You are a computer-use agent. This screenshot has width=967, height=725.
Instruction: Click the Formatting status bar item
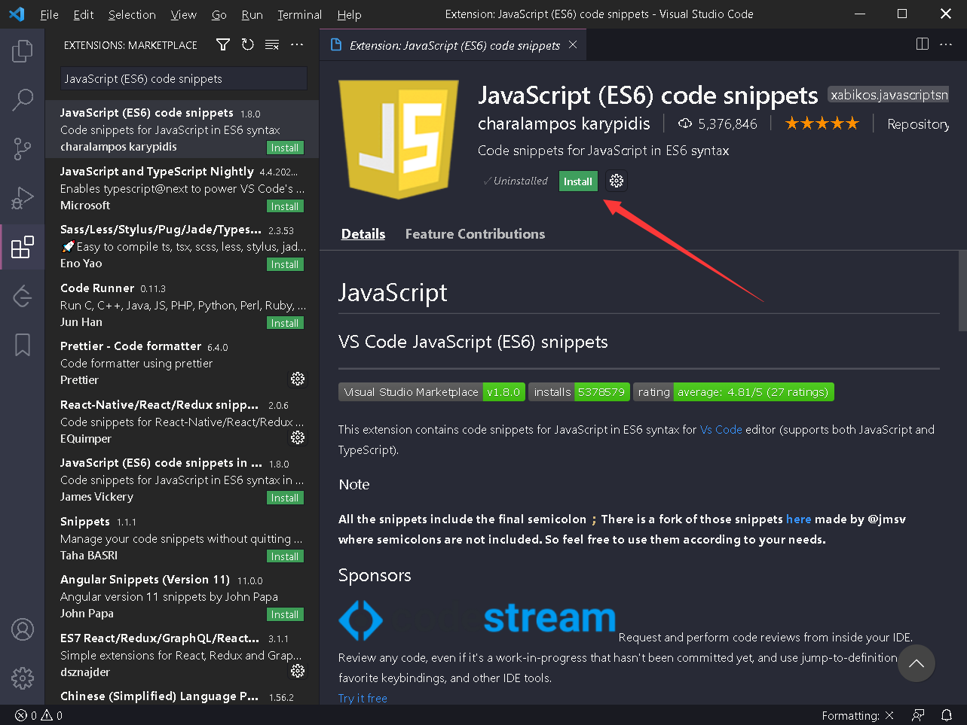pos(858,715)
